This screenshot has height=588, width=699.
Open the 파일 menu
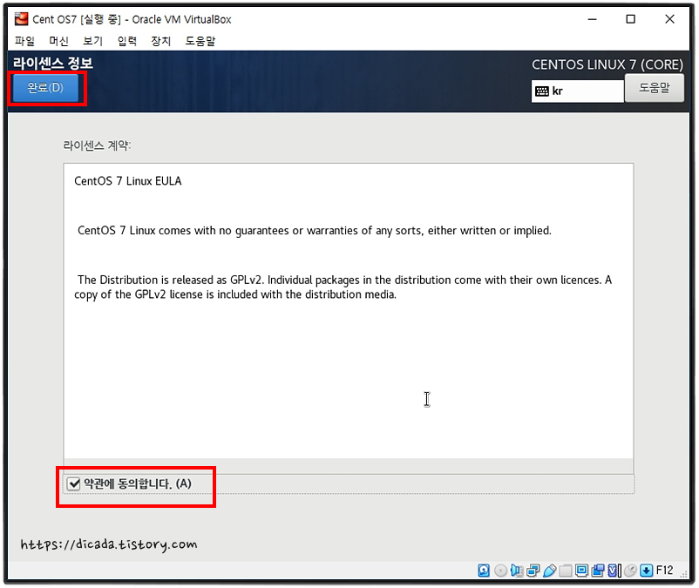click(24, 41)
